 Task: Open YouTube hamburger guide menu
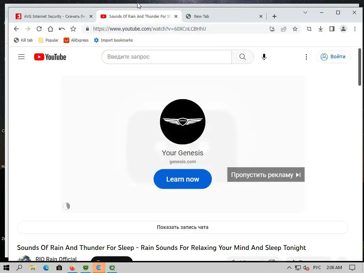click(x=21, y=57)
